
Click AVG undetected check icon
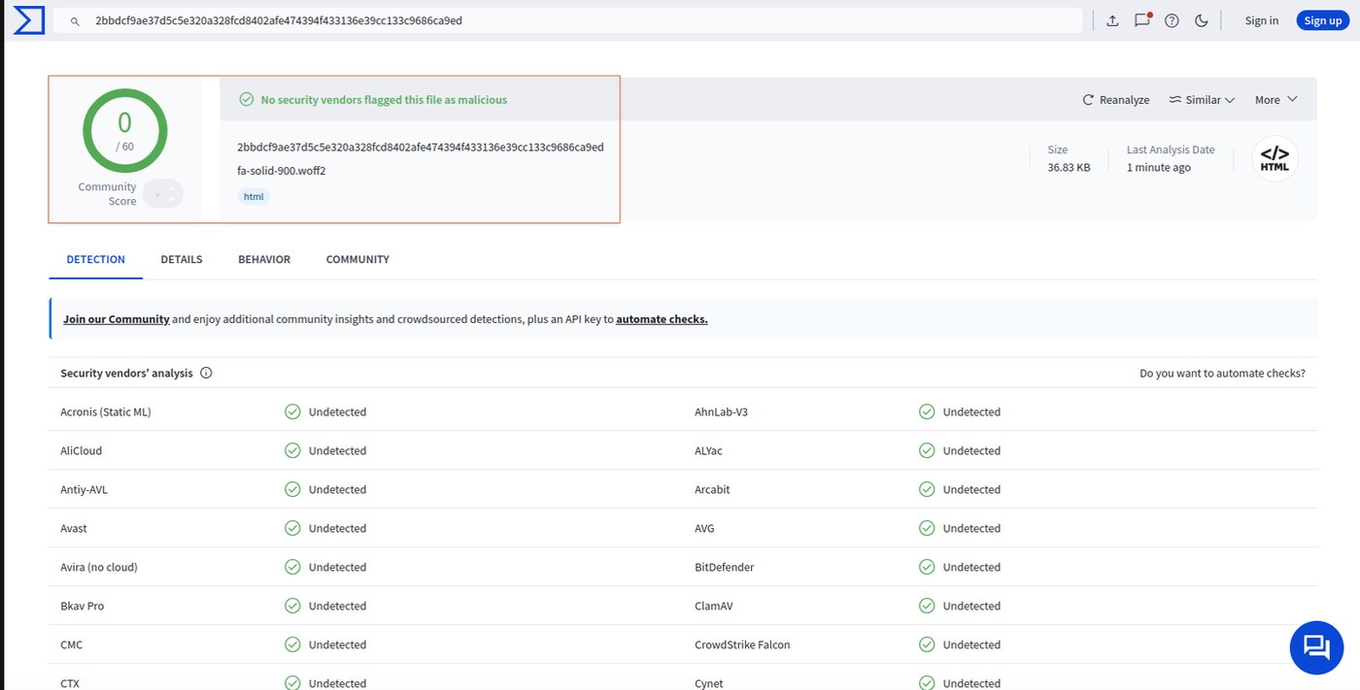pyautogui.click(x=927, y=529)
